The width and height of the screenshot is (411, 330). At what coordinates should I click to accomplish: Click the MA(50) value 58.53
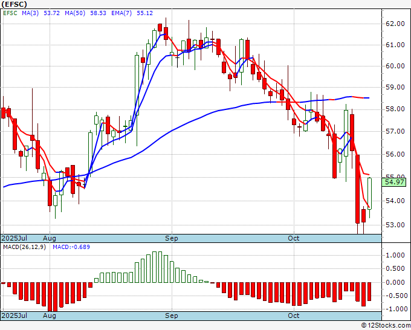point(98,13)
